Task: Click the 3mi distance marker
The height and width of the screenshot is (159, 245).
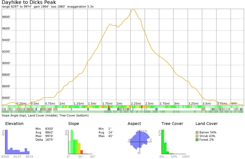Action: pos(177,104)
